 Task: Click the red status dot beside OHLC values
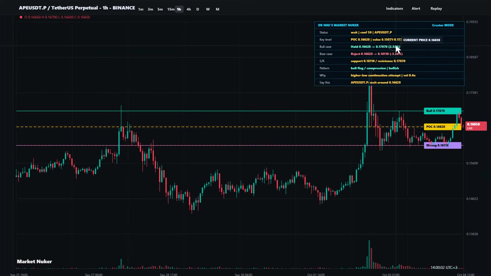click(x=21, y=17)
